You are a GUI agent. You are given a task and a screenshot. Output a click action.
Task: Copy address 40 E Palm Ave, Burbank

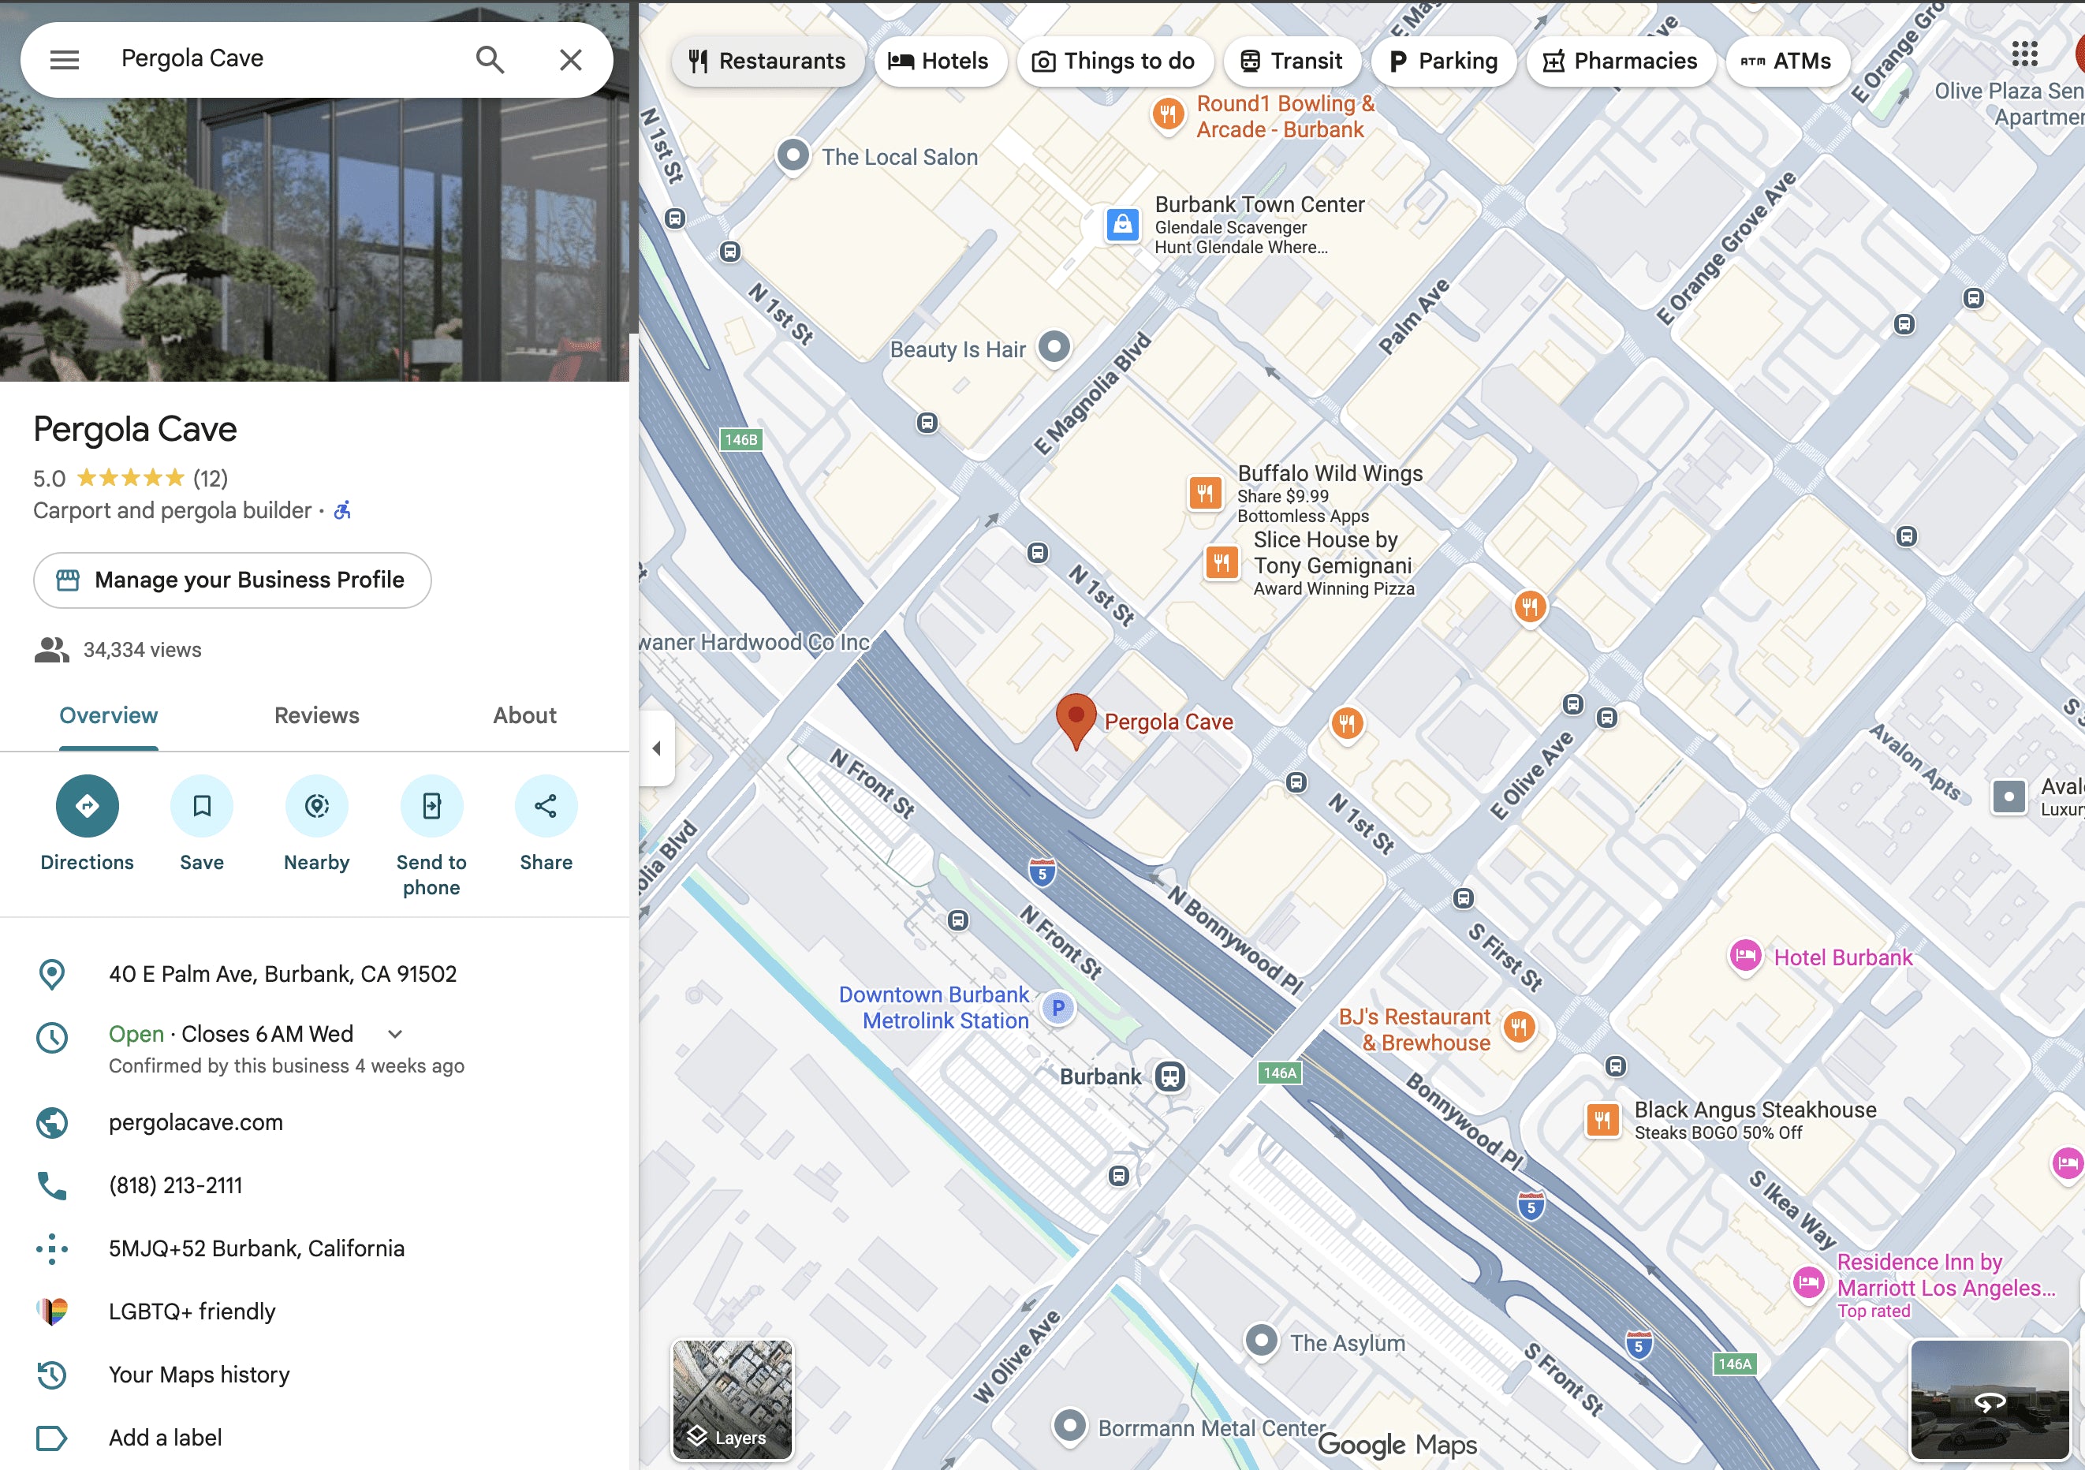[x=282, y=974]
